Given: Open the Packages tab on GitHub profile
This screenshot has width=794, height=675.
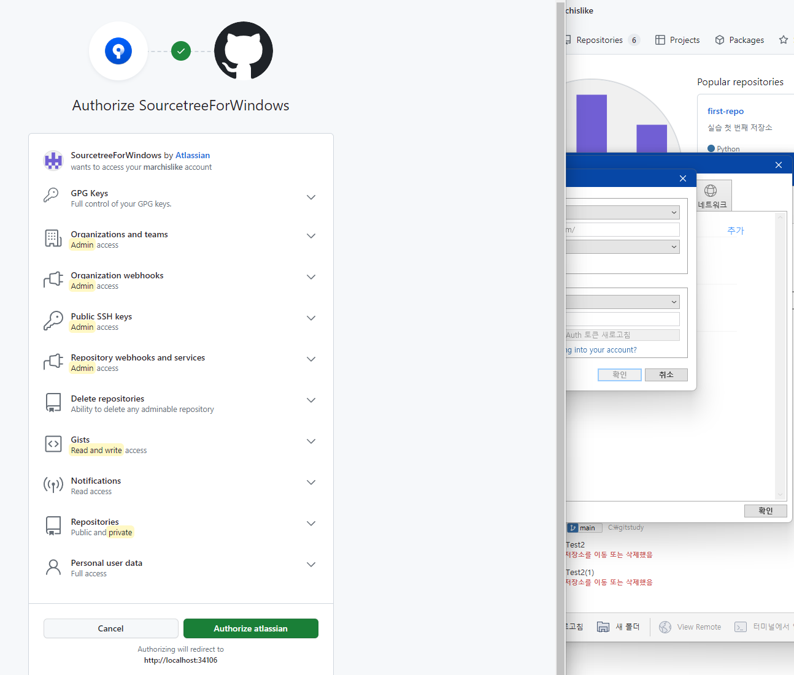Looking at the screenshot, I should click(x=739, y=40).
